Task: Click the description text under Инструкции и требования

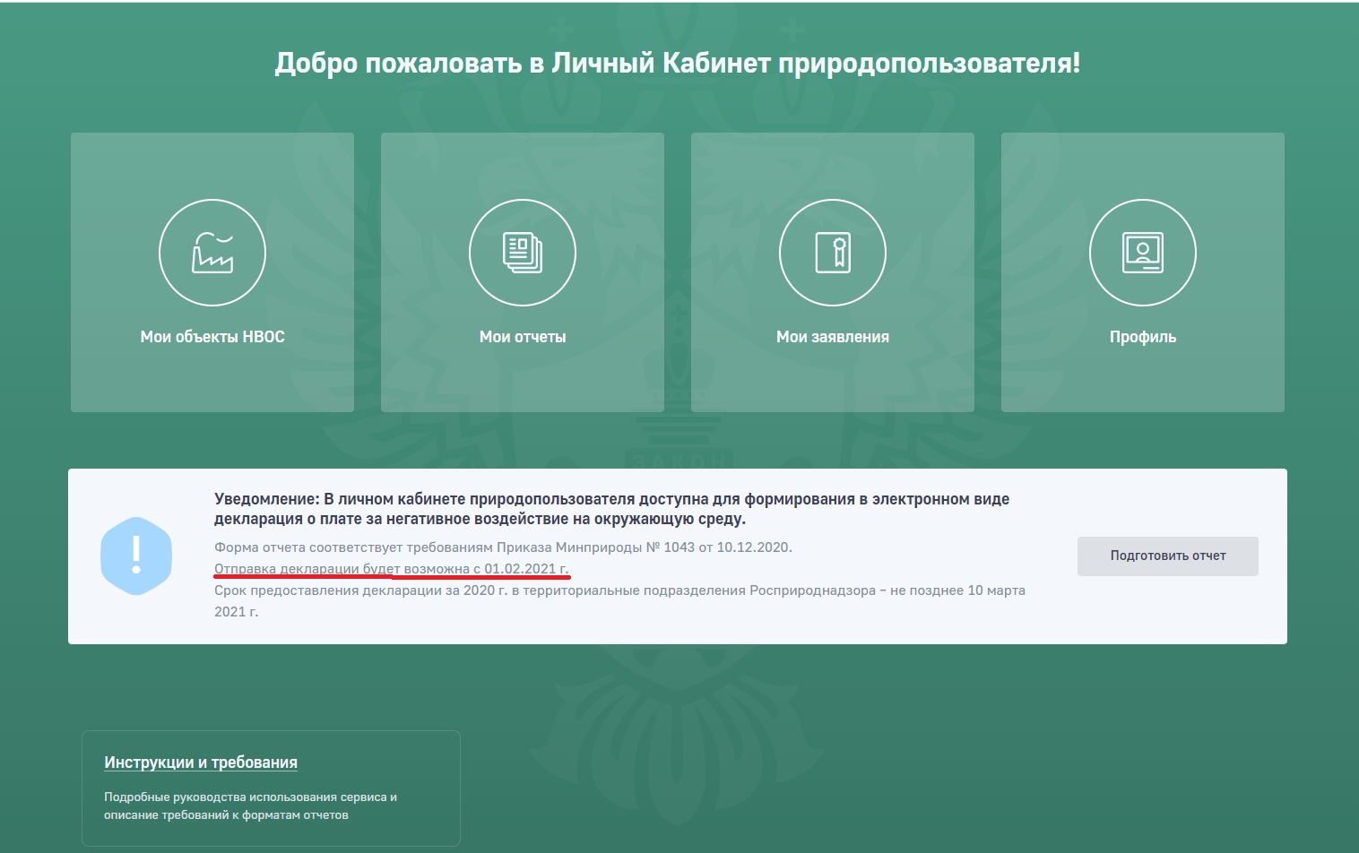Action: (x=250, y=806)
